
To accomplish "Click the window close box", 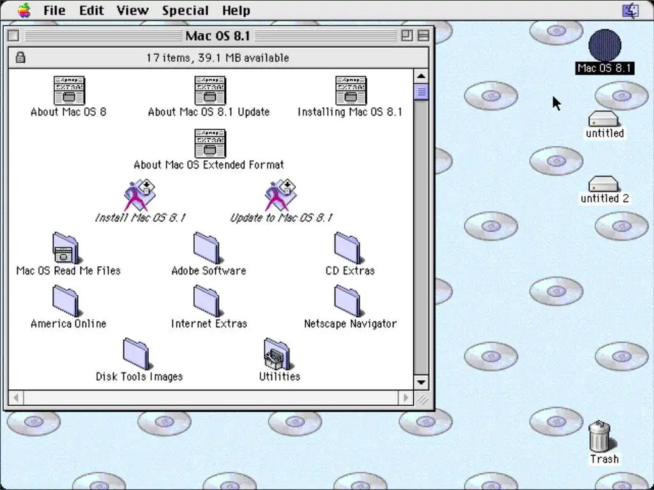I will (x=13, y=36).
